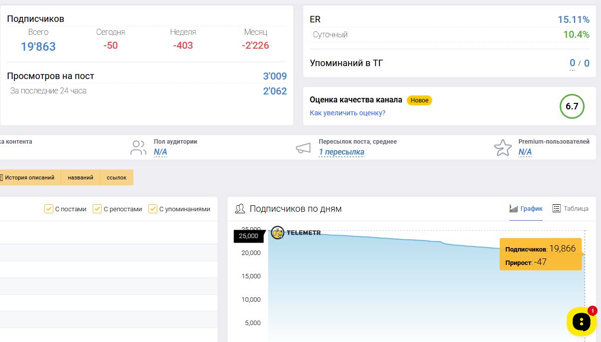Open the N/A value under Пол аудитории
Viewport: 601px width, 342px height.
[160, 152]
